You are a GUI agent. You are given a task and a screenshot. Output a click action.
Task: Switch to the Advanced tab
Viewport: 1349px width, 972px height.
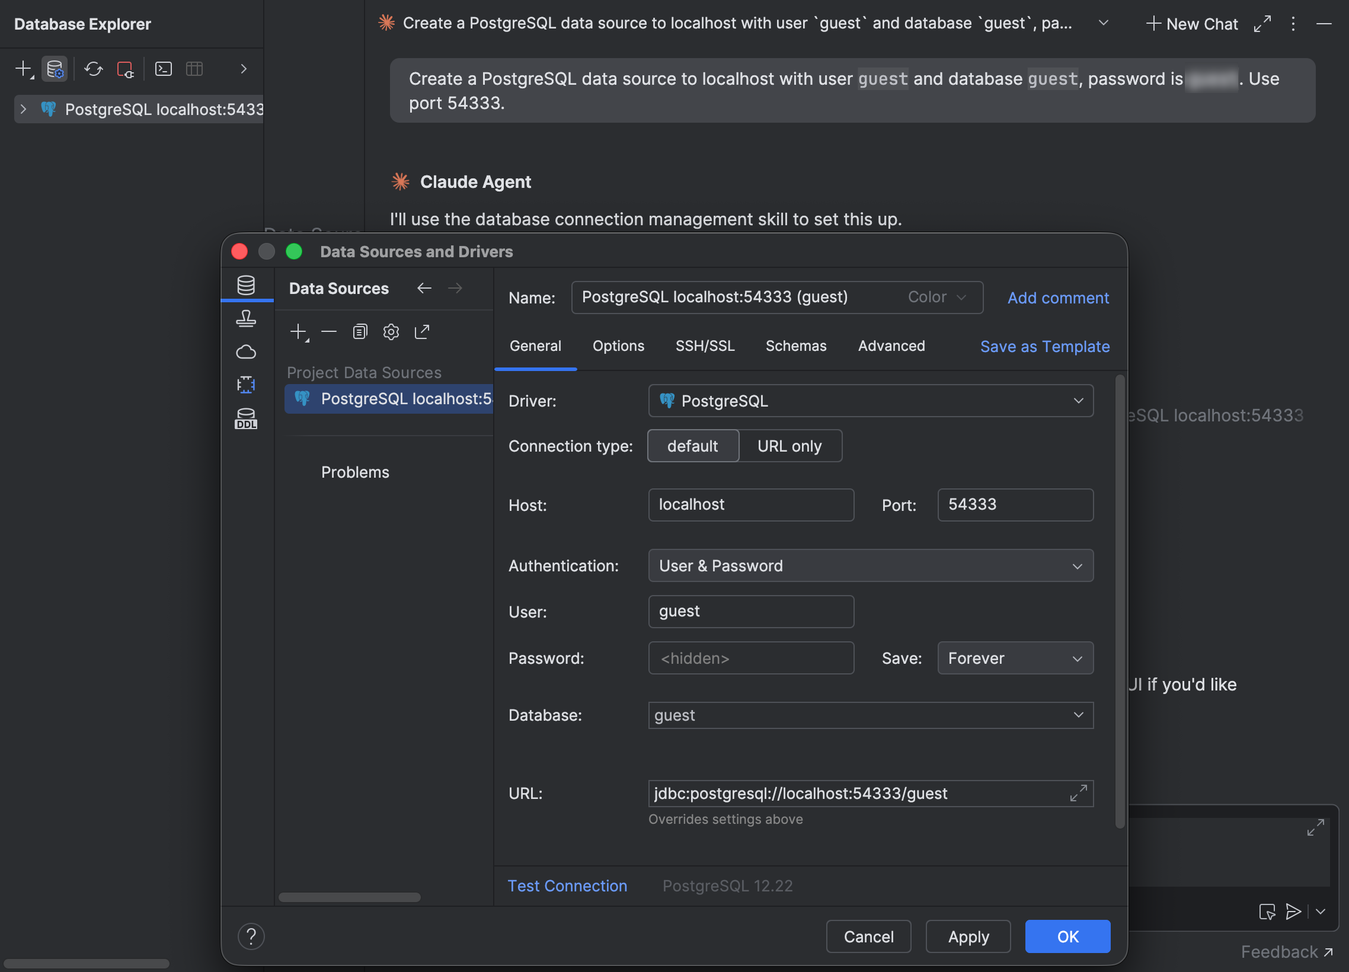tap(891, 346)
